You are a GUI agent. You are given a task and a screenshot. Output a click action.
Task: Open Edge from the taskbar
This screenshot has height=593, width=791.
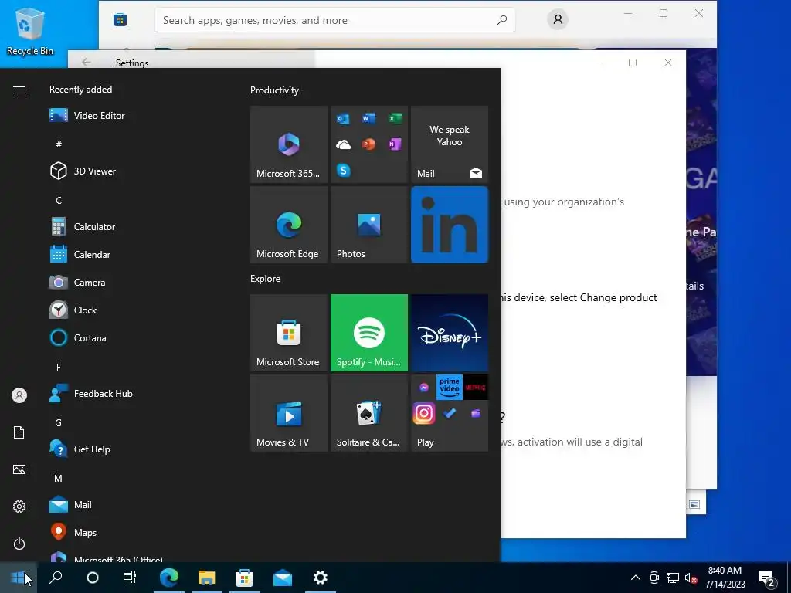[169, 578]
